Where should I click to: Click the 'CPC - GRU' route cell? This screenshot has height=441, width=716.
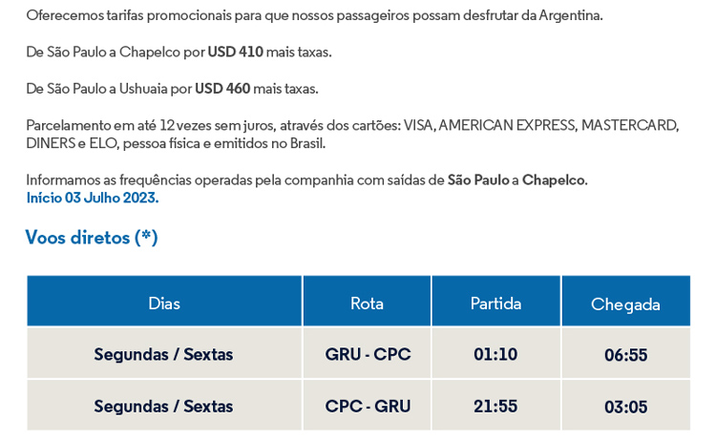pyautogui.click(x=368, y=406)
